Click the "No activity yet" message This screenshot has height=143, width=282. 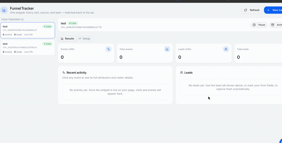(115, 92)
